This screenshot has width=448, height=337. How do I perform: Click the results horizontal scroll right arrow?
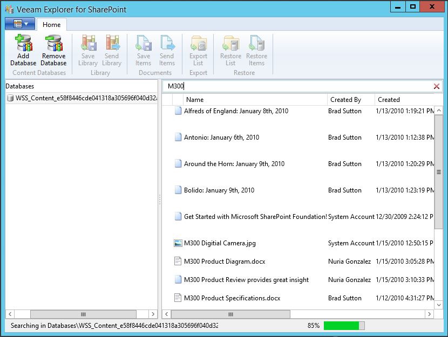[429, 314]
